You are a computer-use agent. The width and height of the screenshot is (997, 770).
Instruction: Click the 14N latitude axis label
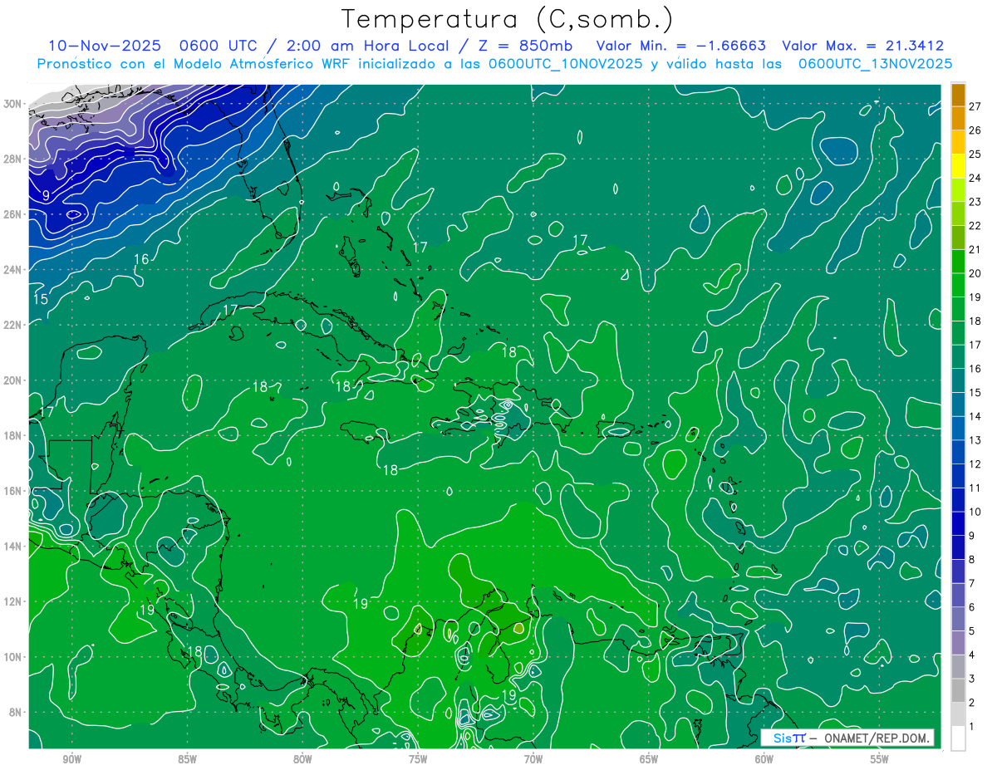(13, 546)
